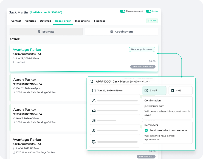Click the envelope icon on Email

coord(146,90)
